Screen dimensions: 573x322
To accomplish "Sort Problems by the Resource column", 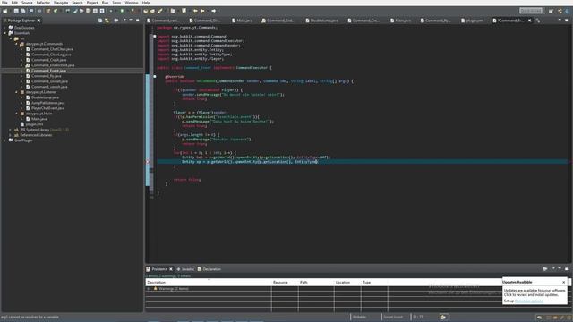I will [x=285, y=283].
